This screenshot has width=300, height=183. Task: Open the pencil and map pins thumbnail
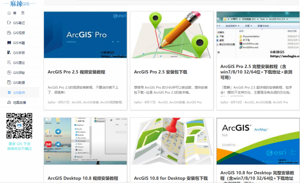pyautogui.click(x=172, y=35)
